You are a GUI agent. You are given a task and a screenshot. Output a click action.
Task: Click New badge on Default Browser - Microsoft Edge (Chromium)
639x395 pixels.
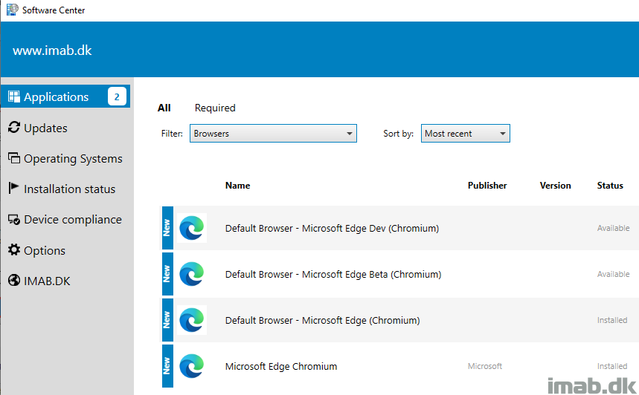167,320
